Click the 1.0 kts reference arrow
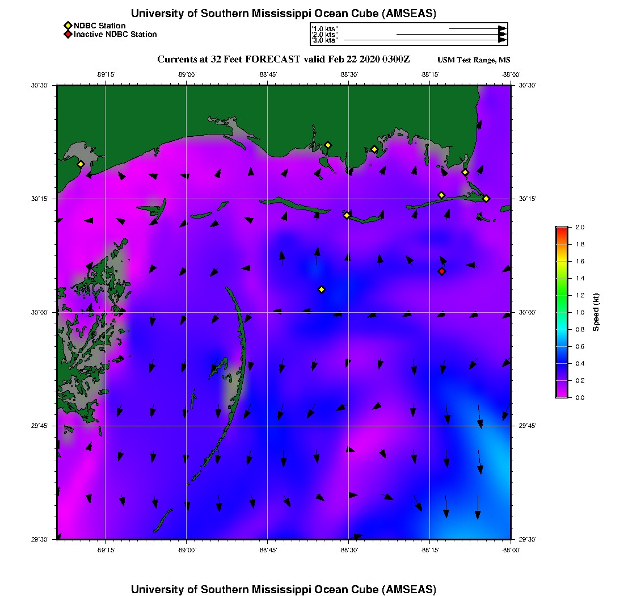 tap(477, 28)
